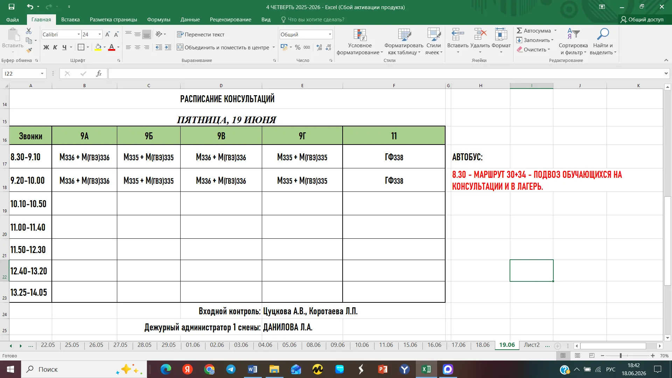Increase font size with the large A icon
672x378 pixels.
(x=107, y=34)
